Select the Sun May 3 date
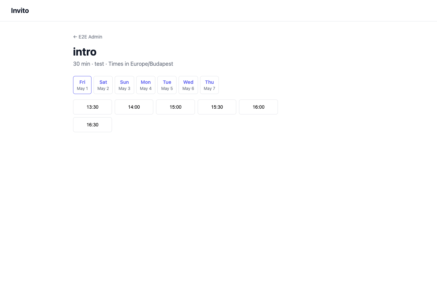 point(124,85)
